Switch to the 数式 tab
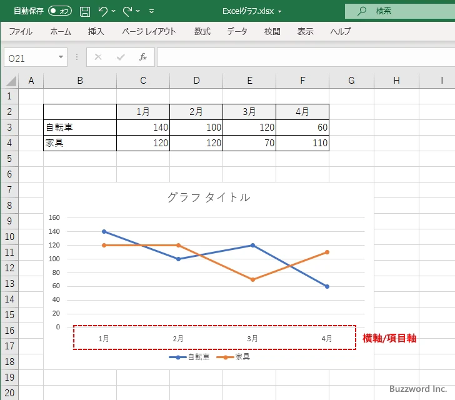Image resolution: width=455 pixels, height=400 pixels. click(202, 31)
